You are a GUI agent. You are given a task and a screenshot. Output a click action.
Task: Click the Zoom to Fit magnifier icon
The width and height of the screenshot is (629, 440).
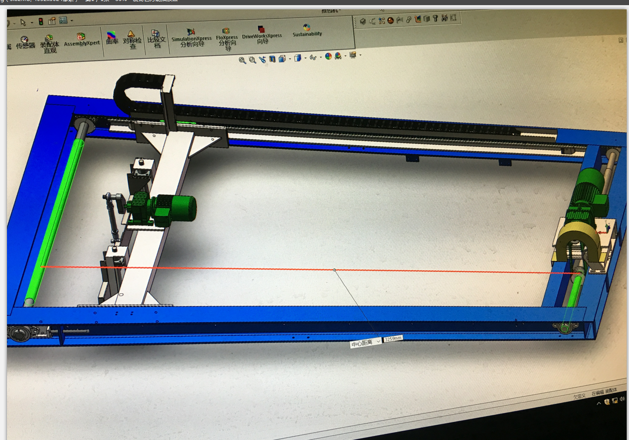[242, 60]
